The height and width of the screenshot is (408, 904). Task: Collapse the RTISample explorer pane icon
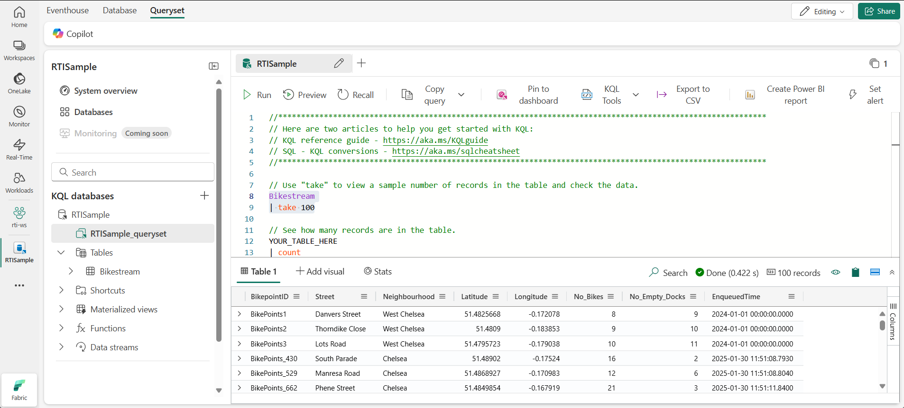click(x=214, y=66)
